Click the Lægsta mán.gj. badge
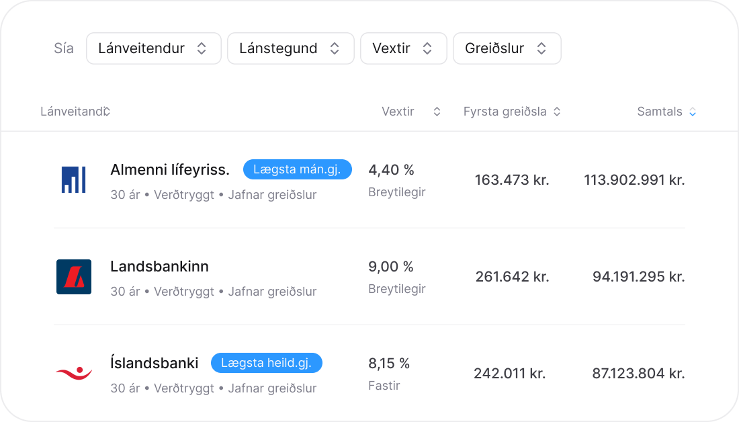This screenshot has width=739, height=422. click(x=297, y=170)
